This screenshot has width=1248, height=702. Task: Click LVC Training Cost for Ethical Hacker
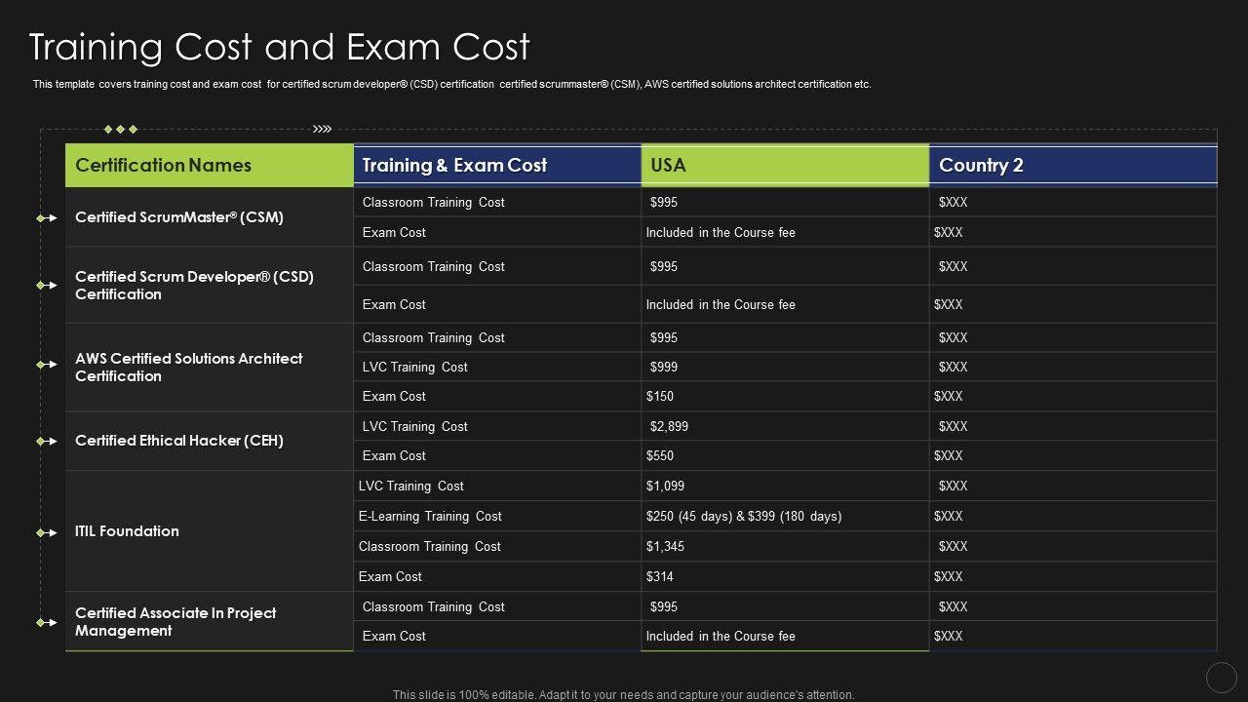click(x=415, y=426)
